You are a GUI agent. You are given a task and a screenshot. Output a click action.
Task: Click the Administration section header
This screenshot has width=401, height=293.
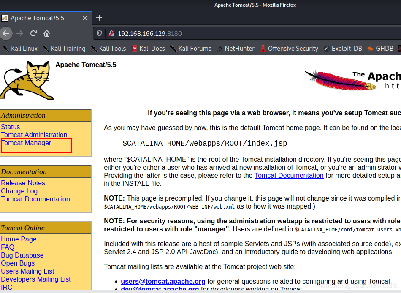46,115
